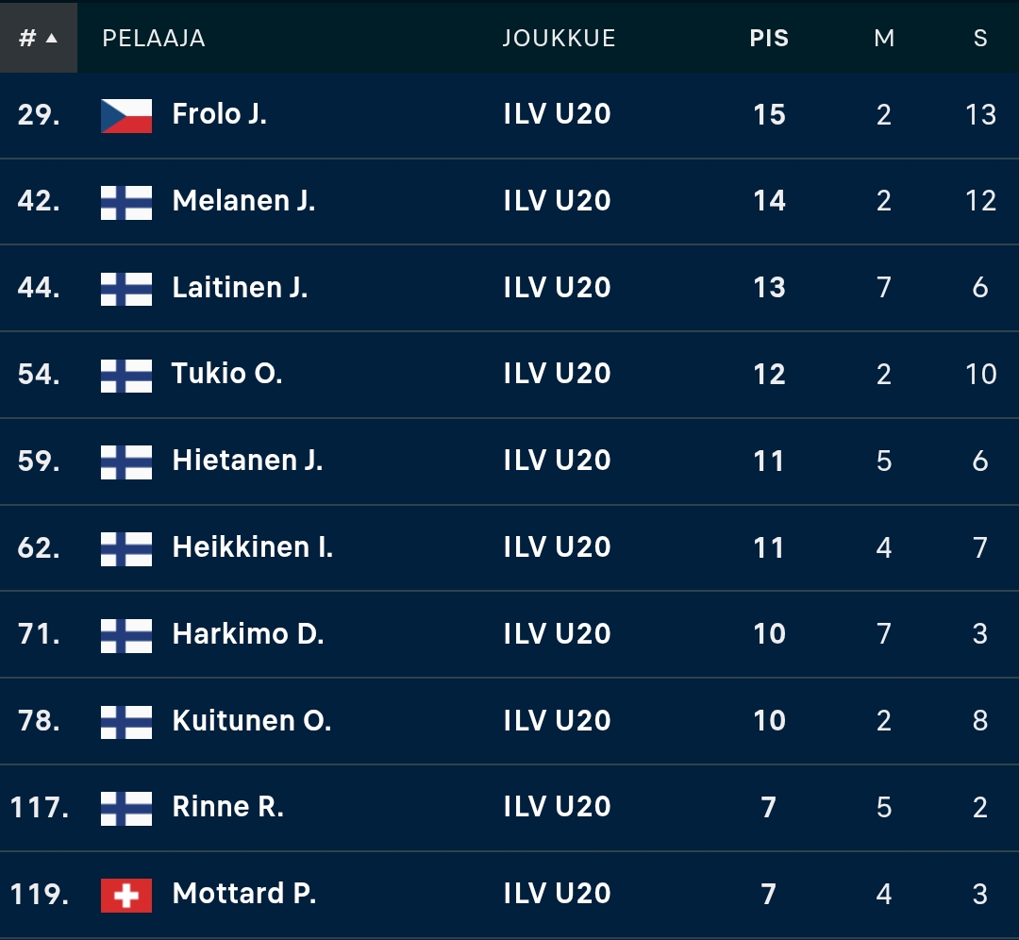Sort by the M goals column header
The height and width of the screenshot is (940, 1019).
click(884, 38)
